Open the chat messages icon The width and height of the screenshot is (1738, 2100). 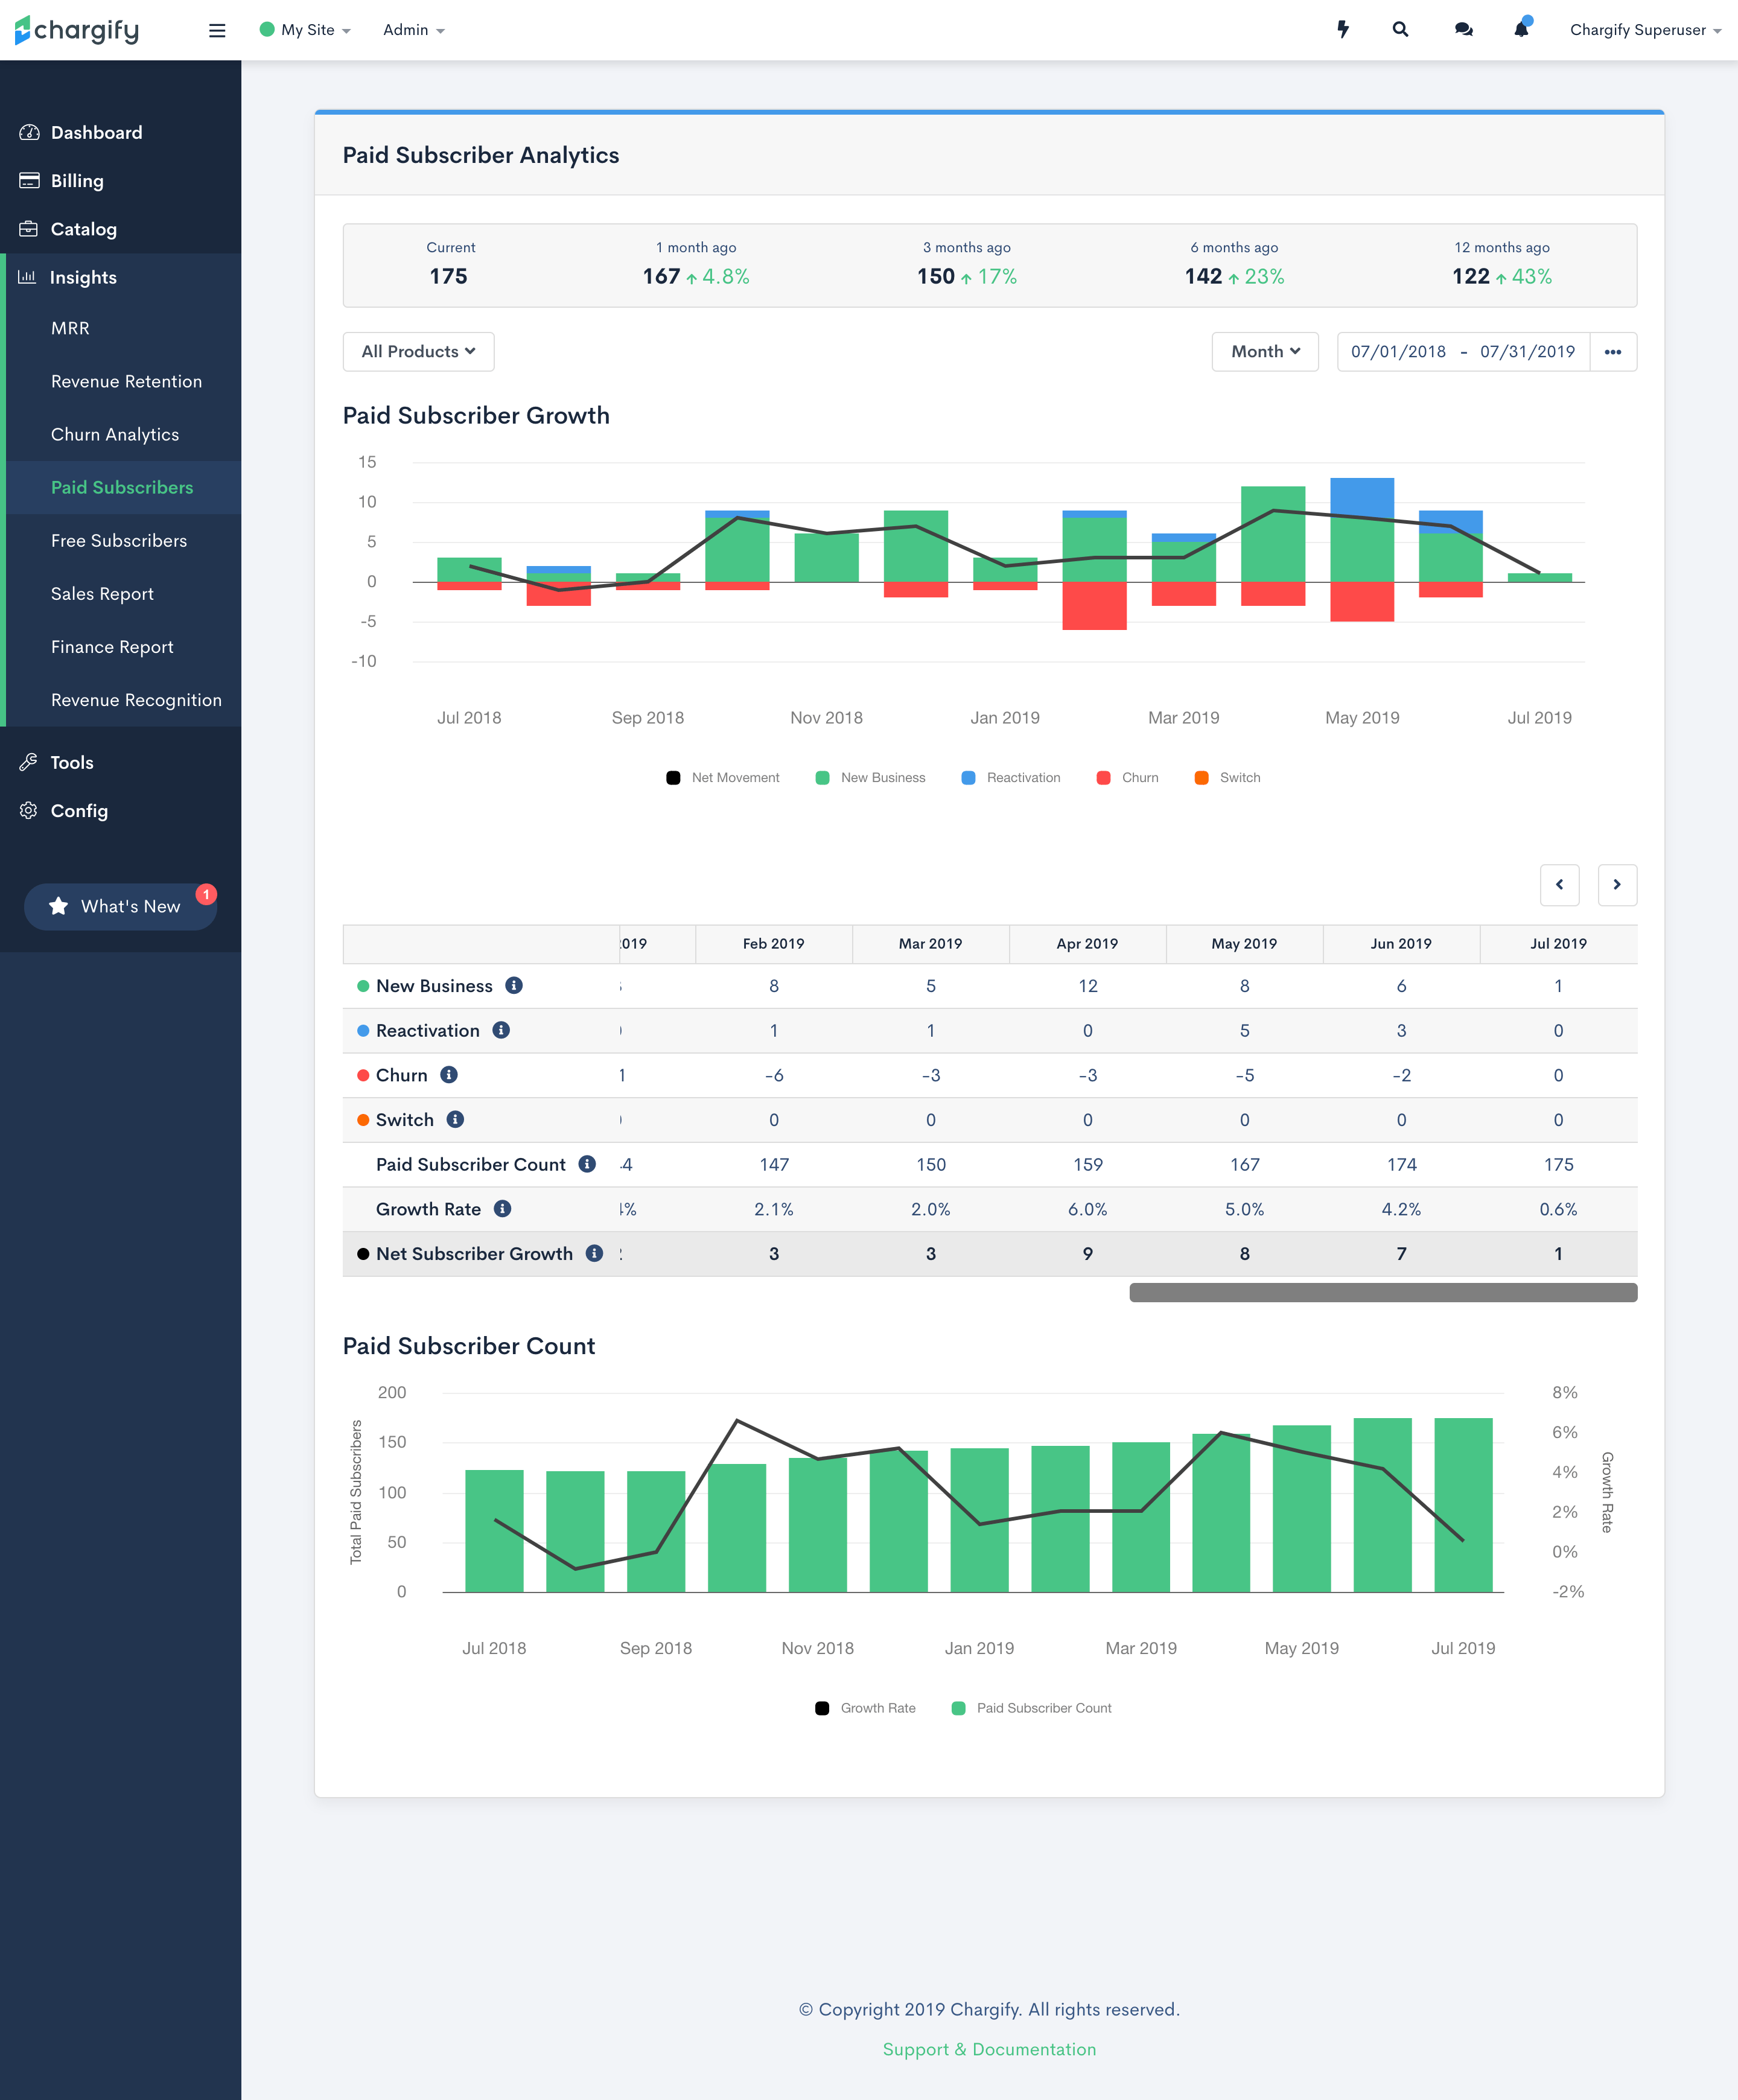pos(1463,30)
